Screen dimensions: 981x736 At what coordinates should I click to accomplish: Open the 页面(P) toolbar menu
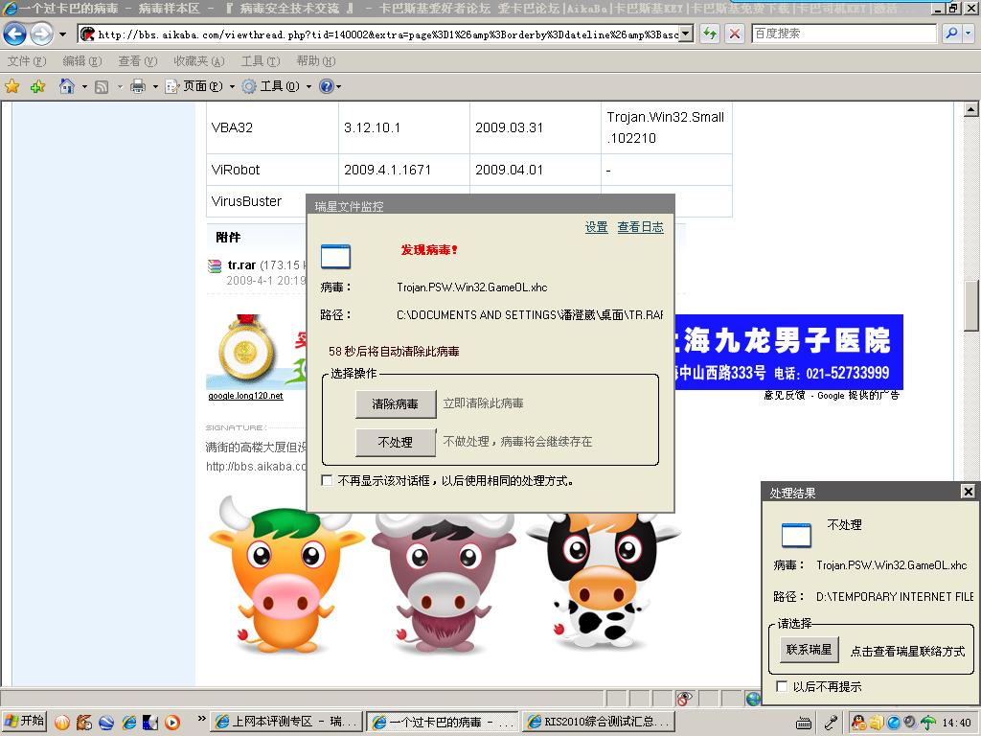coord(199,86)
